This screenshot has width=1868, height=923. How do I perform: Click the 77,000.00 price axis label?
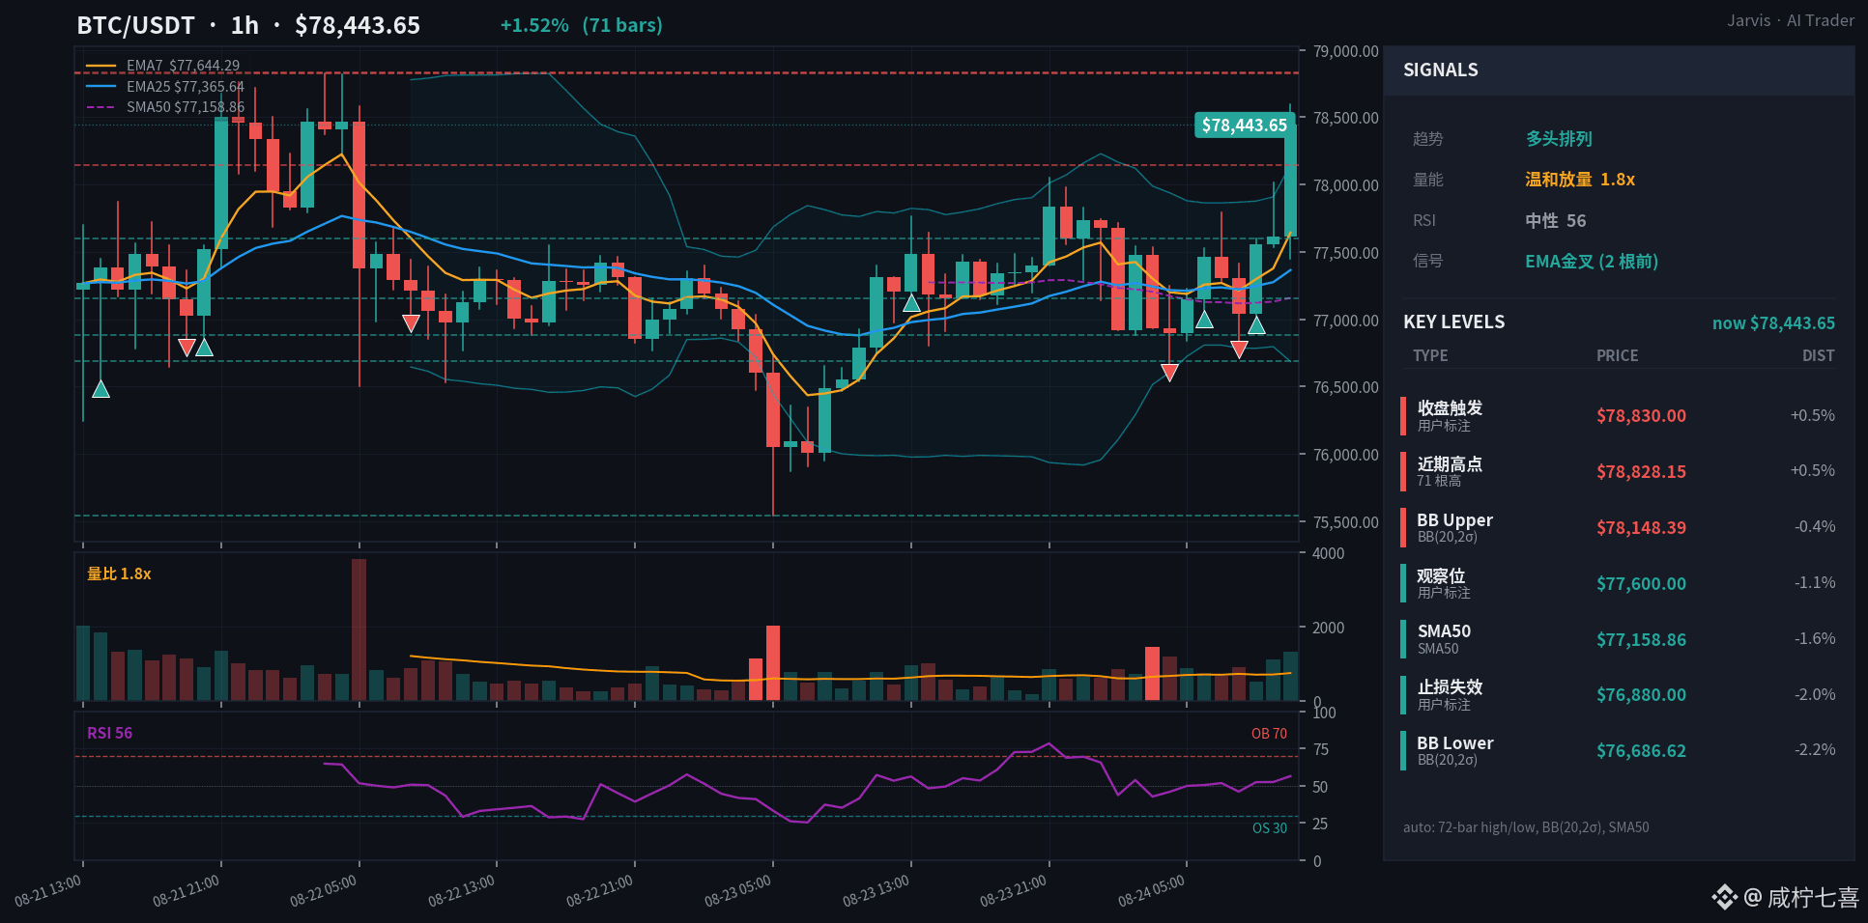1346,321
